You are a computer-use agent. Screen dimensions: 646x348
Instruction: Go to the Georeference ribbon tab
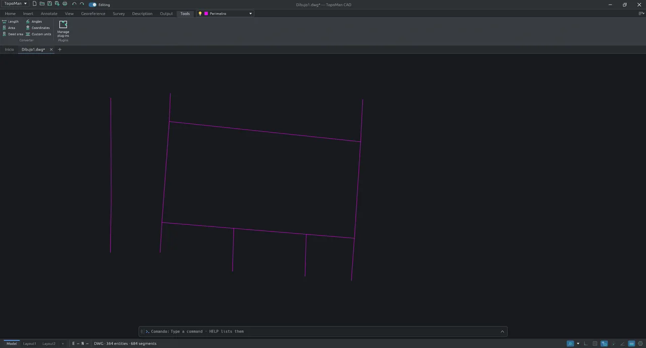click(93, 14)
